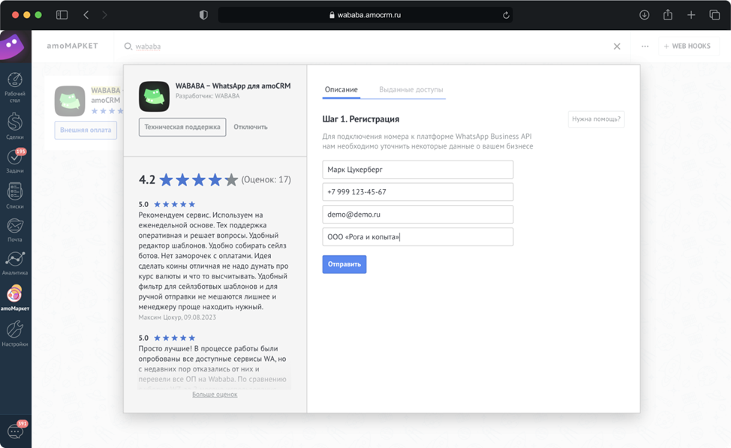This screenshot has width=731, height=448.
Task: Click the Safari share icon
Action: pos(668,14)
